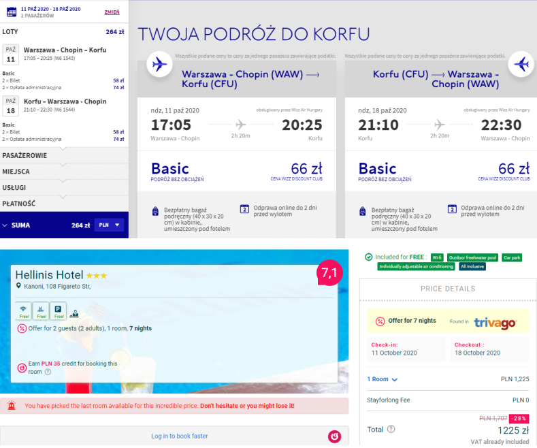Expand the 1 Room dropdown
Image resolution: width=537 pixels, height=448 pixels.
[x=383, y=379]
